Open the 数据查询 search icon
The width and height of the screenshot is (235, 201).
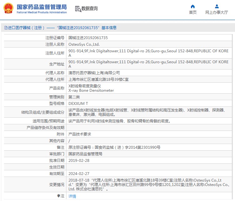click(x=78, y=9)
